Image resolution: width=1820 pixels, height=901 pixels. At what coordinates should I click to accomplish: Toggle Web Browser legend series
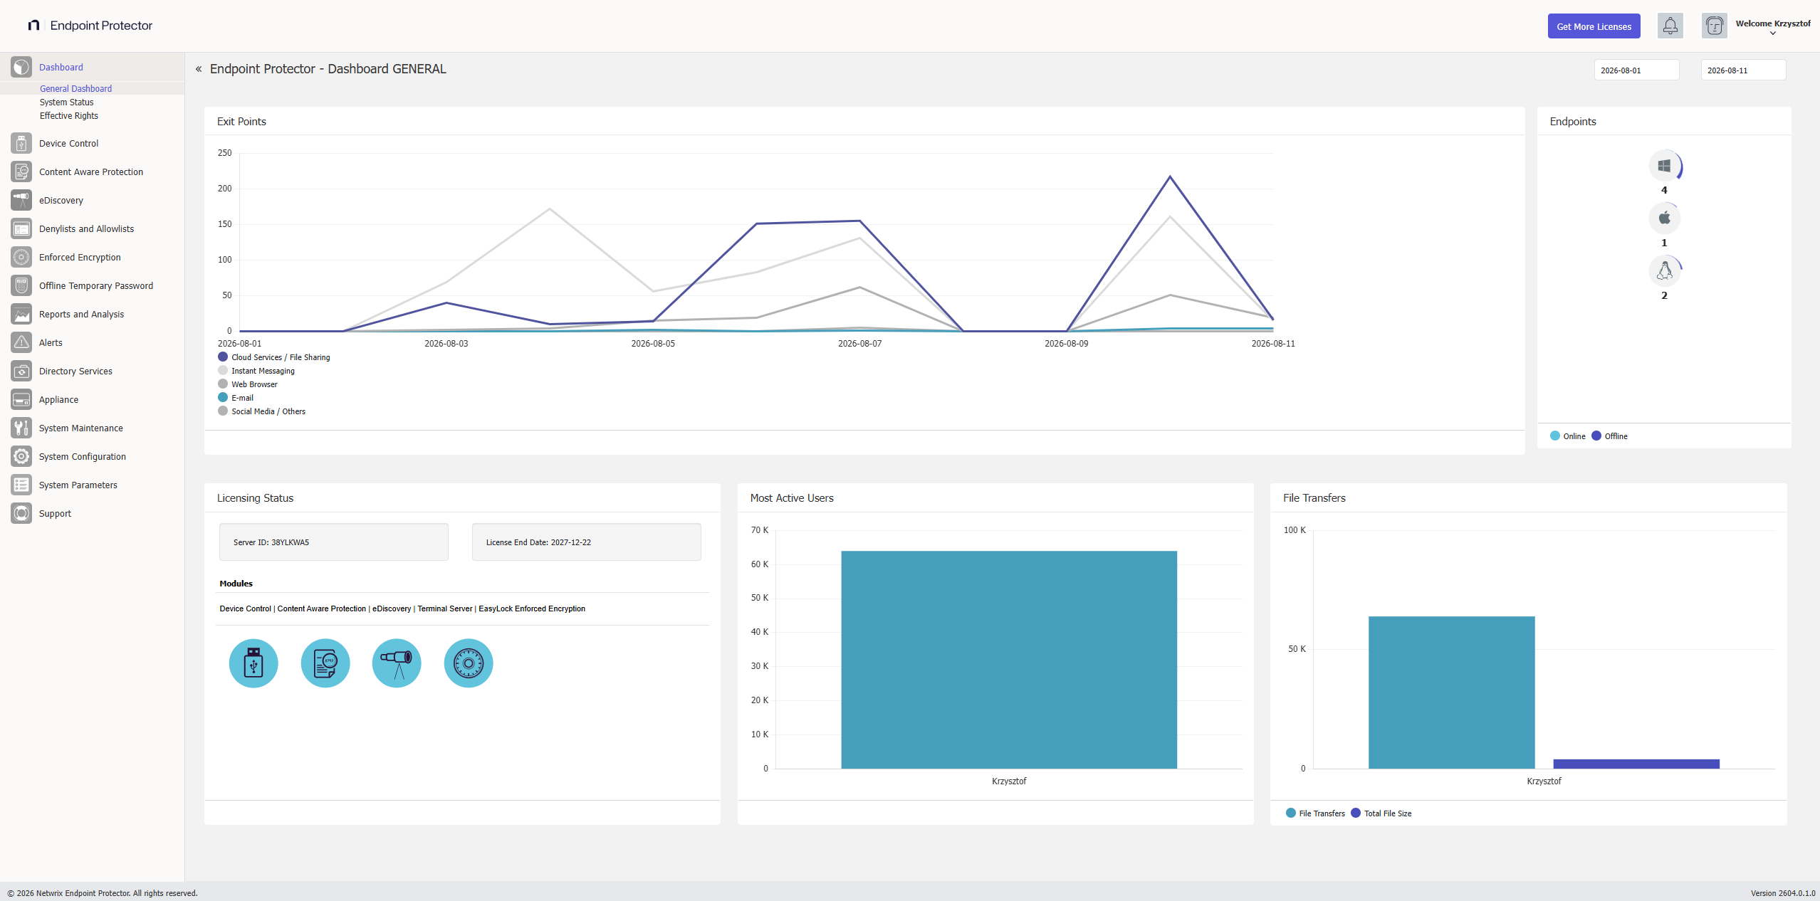(248, 384)
